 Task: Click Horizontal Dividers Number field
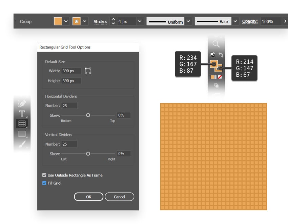tap(69, 106)
